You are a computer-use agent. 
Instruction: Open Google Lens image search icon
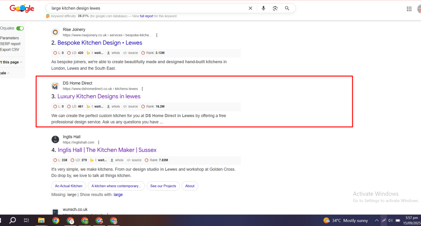point(275,8)
